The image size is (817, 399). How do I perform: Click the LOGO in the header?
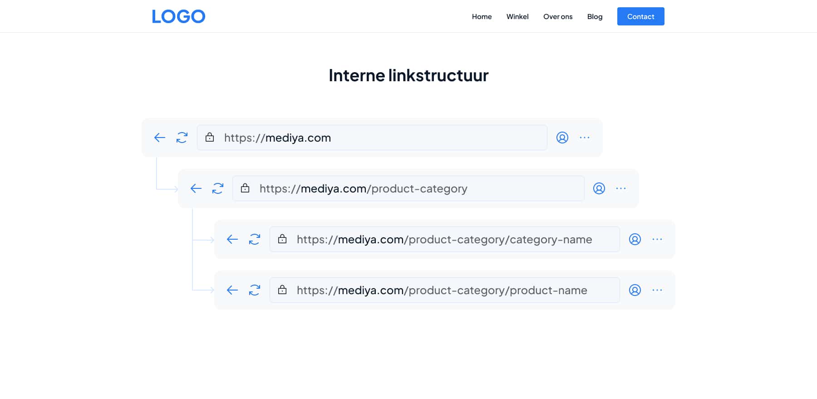pos(178,17)
